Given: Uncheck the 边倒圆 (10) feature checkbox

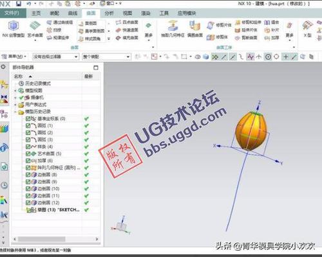Looking at the screenshot, I should [28, 189].
